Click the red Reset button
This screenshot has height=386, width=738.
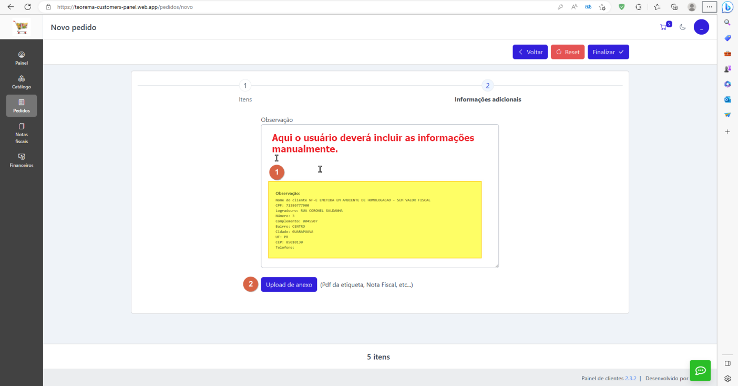[568, 52]
